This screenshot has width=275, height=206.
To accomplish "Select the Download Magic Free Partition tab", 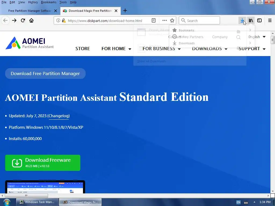I will tap(90, 11).
